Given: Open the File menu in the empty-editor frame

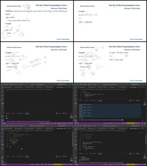Looking at the screenshot, I should [5, 85].
